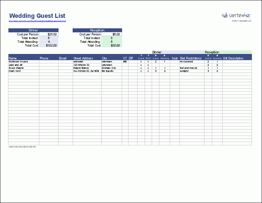Click the Dinner summary header
The height and width of the screenshot is (203, 262).
33,30
